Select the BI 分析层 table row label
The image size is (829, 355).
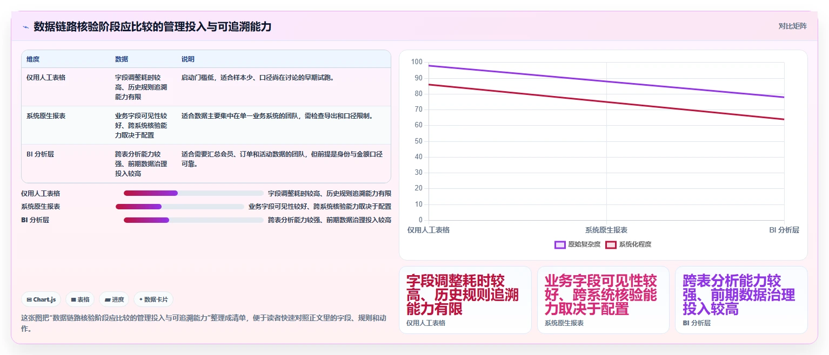[40, 154]
